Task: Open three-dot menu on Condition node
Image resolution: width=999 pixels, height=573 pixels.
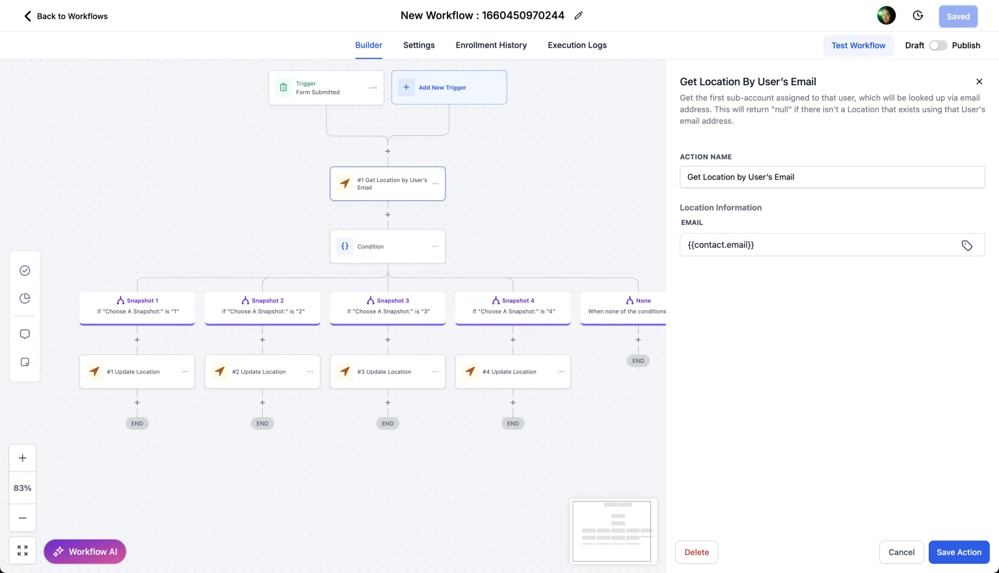Action: [435, 247]
